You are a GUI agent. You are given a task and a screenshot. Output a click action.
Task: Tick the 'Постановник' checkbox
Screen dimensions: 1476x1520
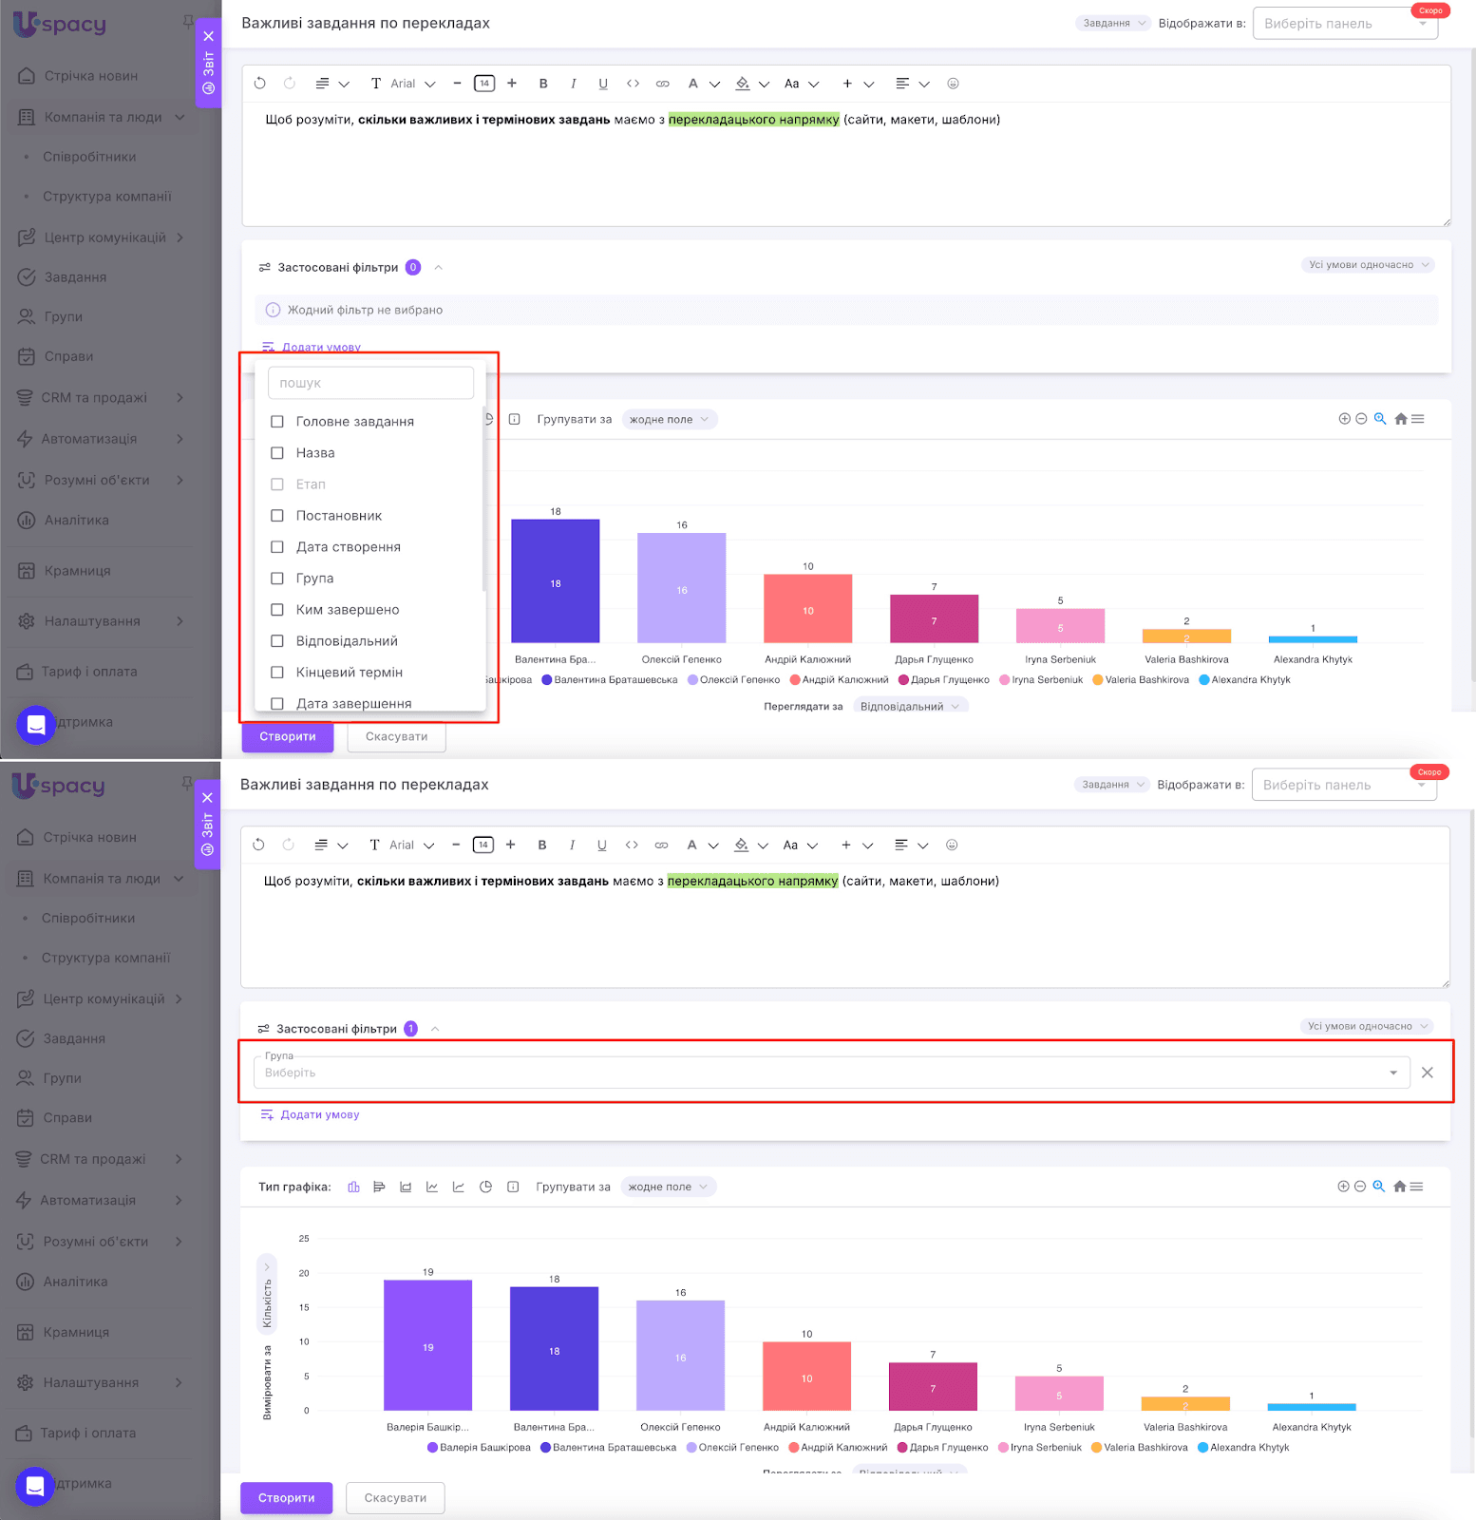pyautogui.click(x=277, y=516)
